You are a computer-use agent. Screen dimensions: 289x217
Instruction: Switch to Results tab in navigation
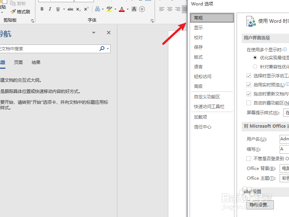pyautogui.click(x=36, y=62)
